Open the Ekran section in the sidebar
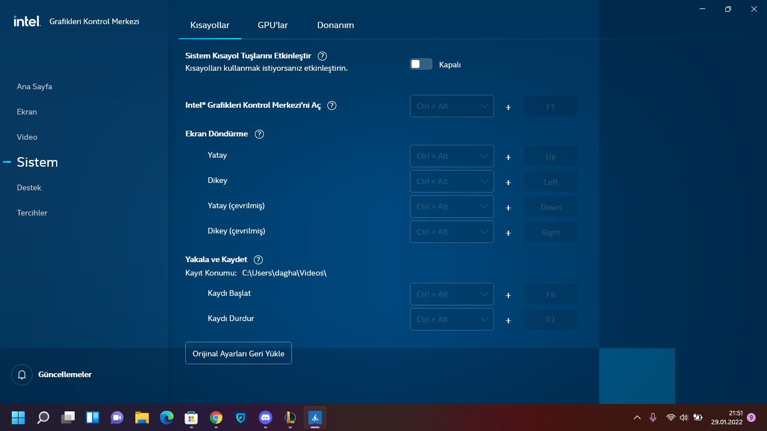This screenshot has width=767, height=431. [27, 112]
